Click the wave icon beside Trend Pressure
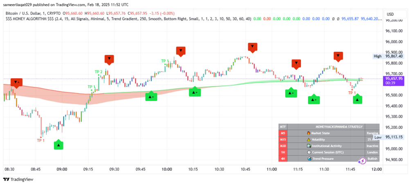411x185 pixels. click(x=309, y=159)
